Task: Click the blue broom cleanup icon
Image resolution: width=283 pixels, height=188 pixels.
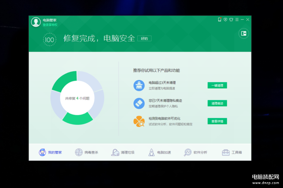Action: click(139, 86)
